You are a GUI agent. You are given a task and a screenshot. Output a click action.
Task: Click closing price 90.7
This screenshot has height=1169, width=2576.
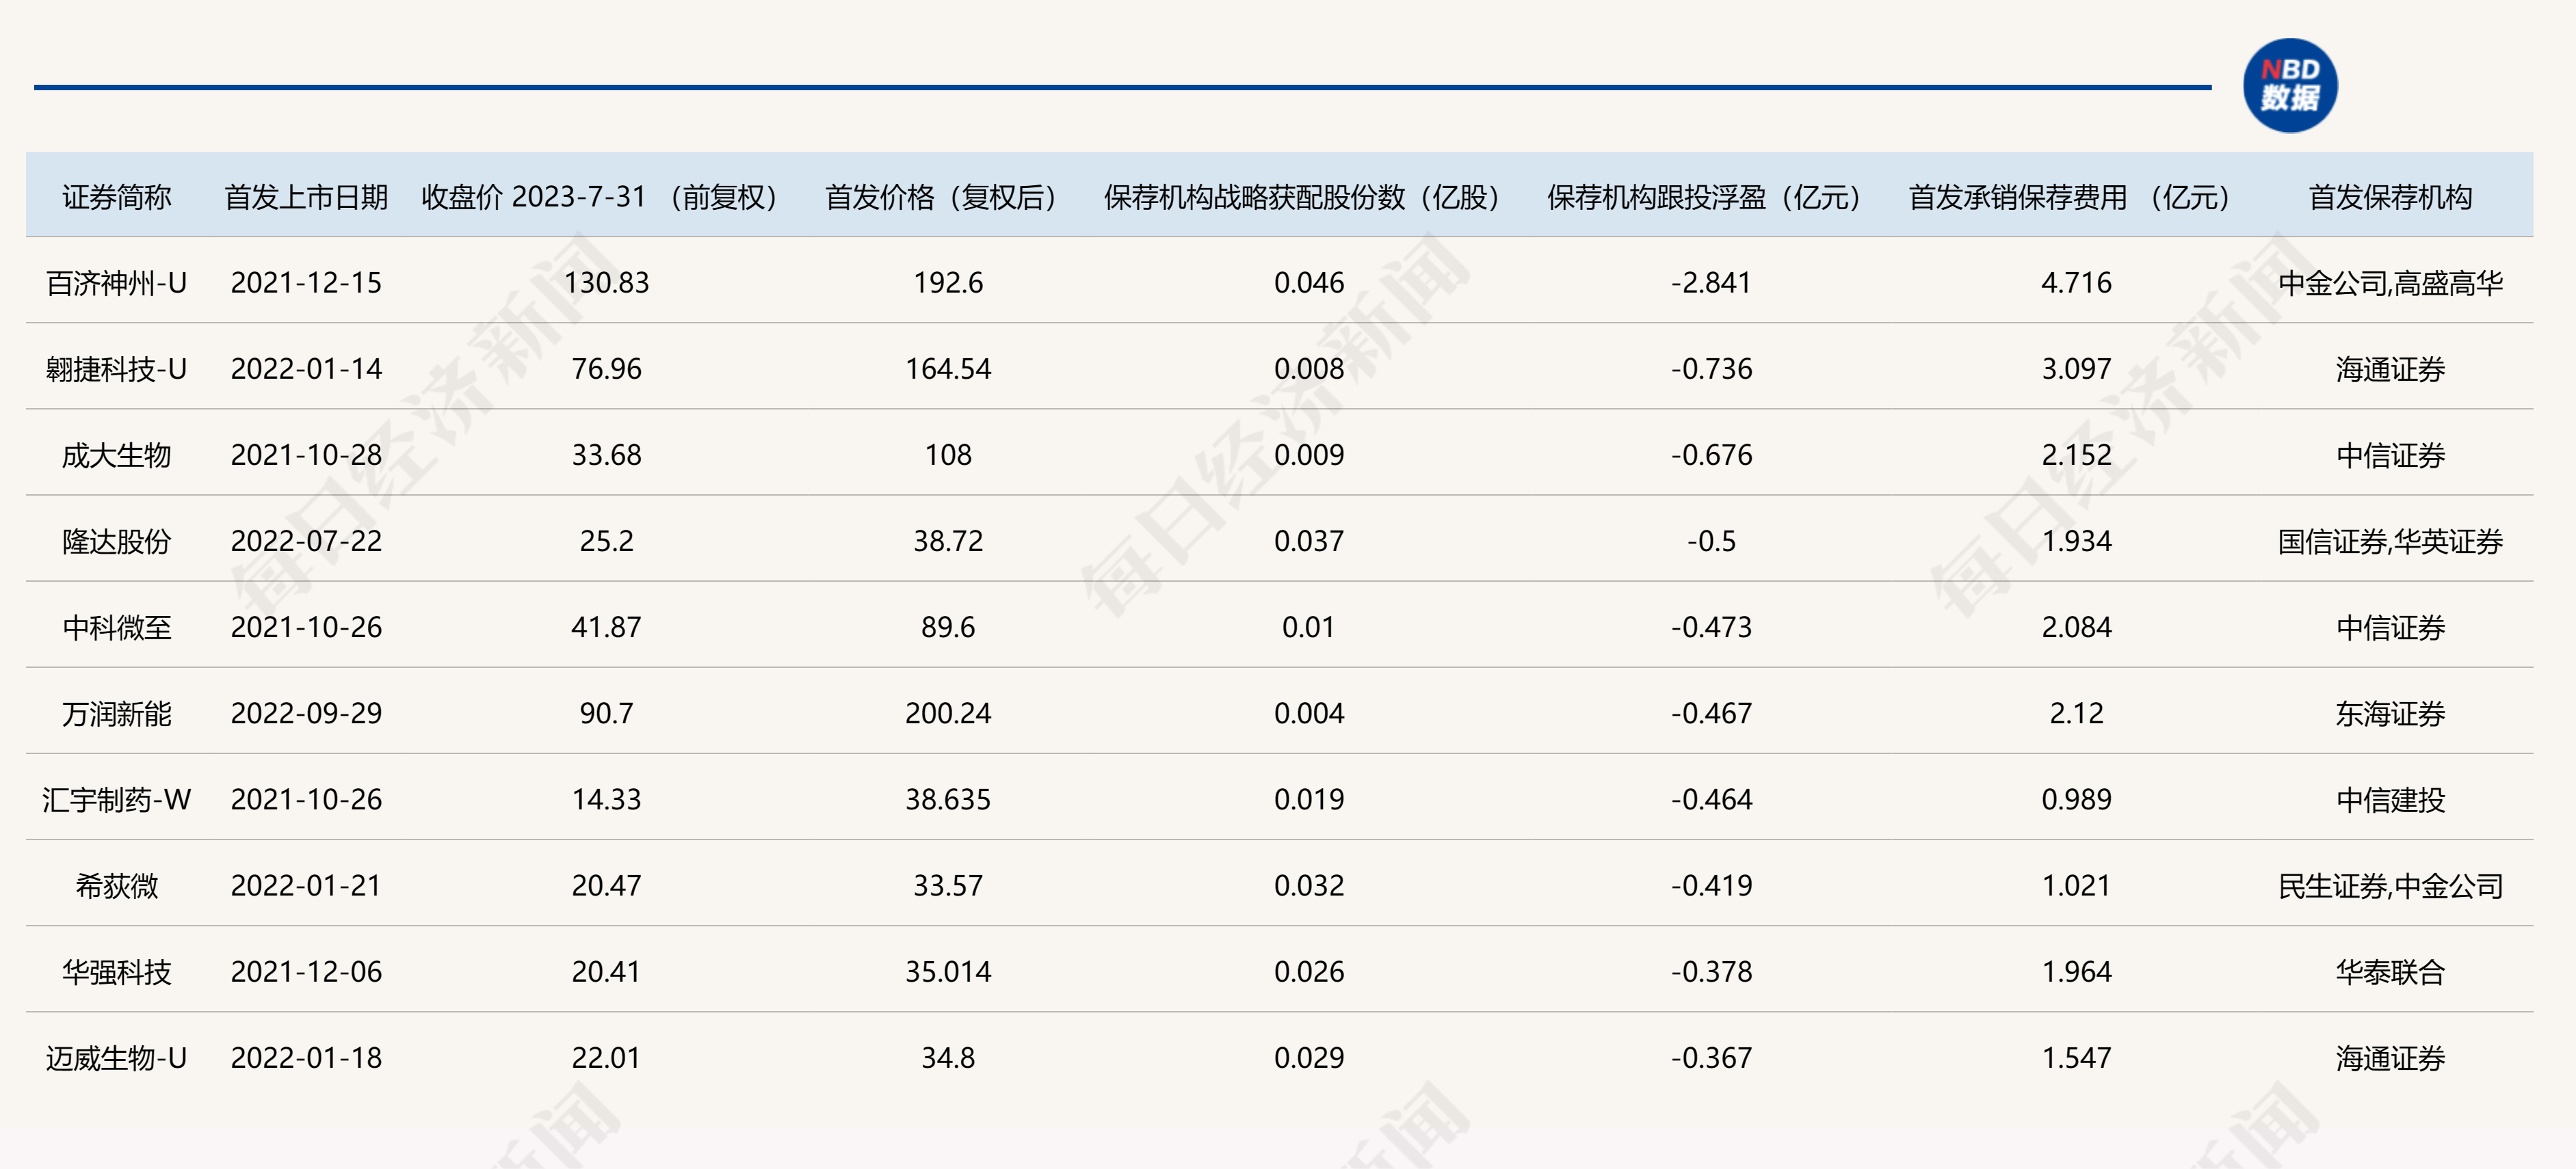pos(606,714)
